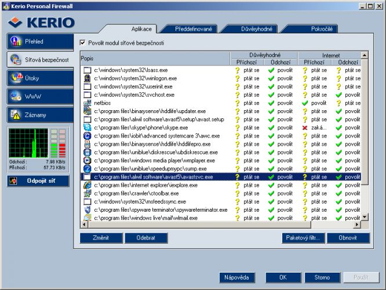Confirm with the OK button
386x290 pixels.
[283, 277]
